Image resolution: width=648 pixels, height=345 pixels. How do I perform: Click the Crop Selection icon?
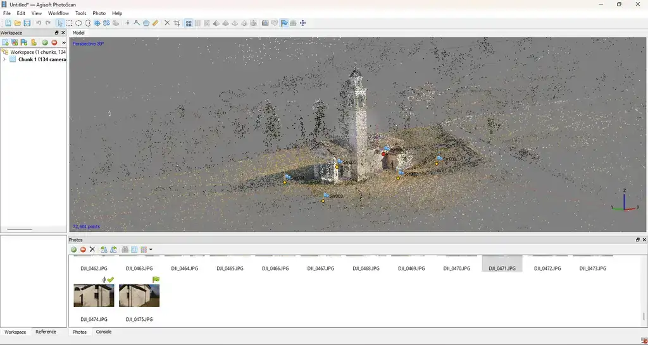pos(177,23)
